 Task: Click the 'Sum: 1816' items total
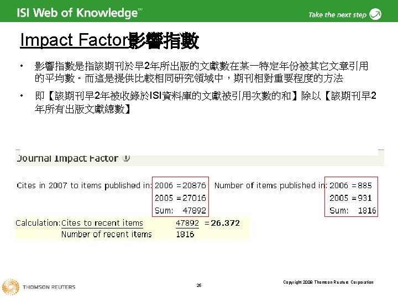pos(353,210)
